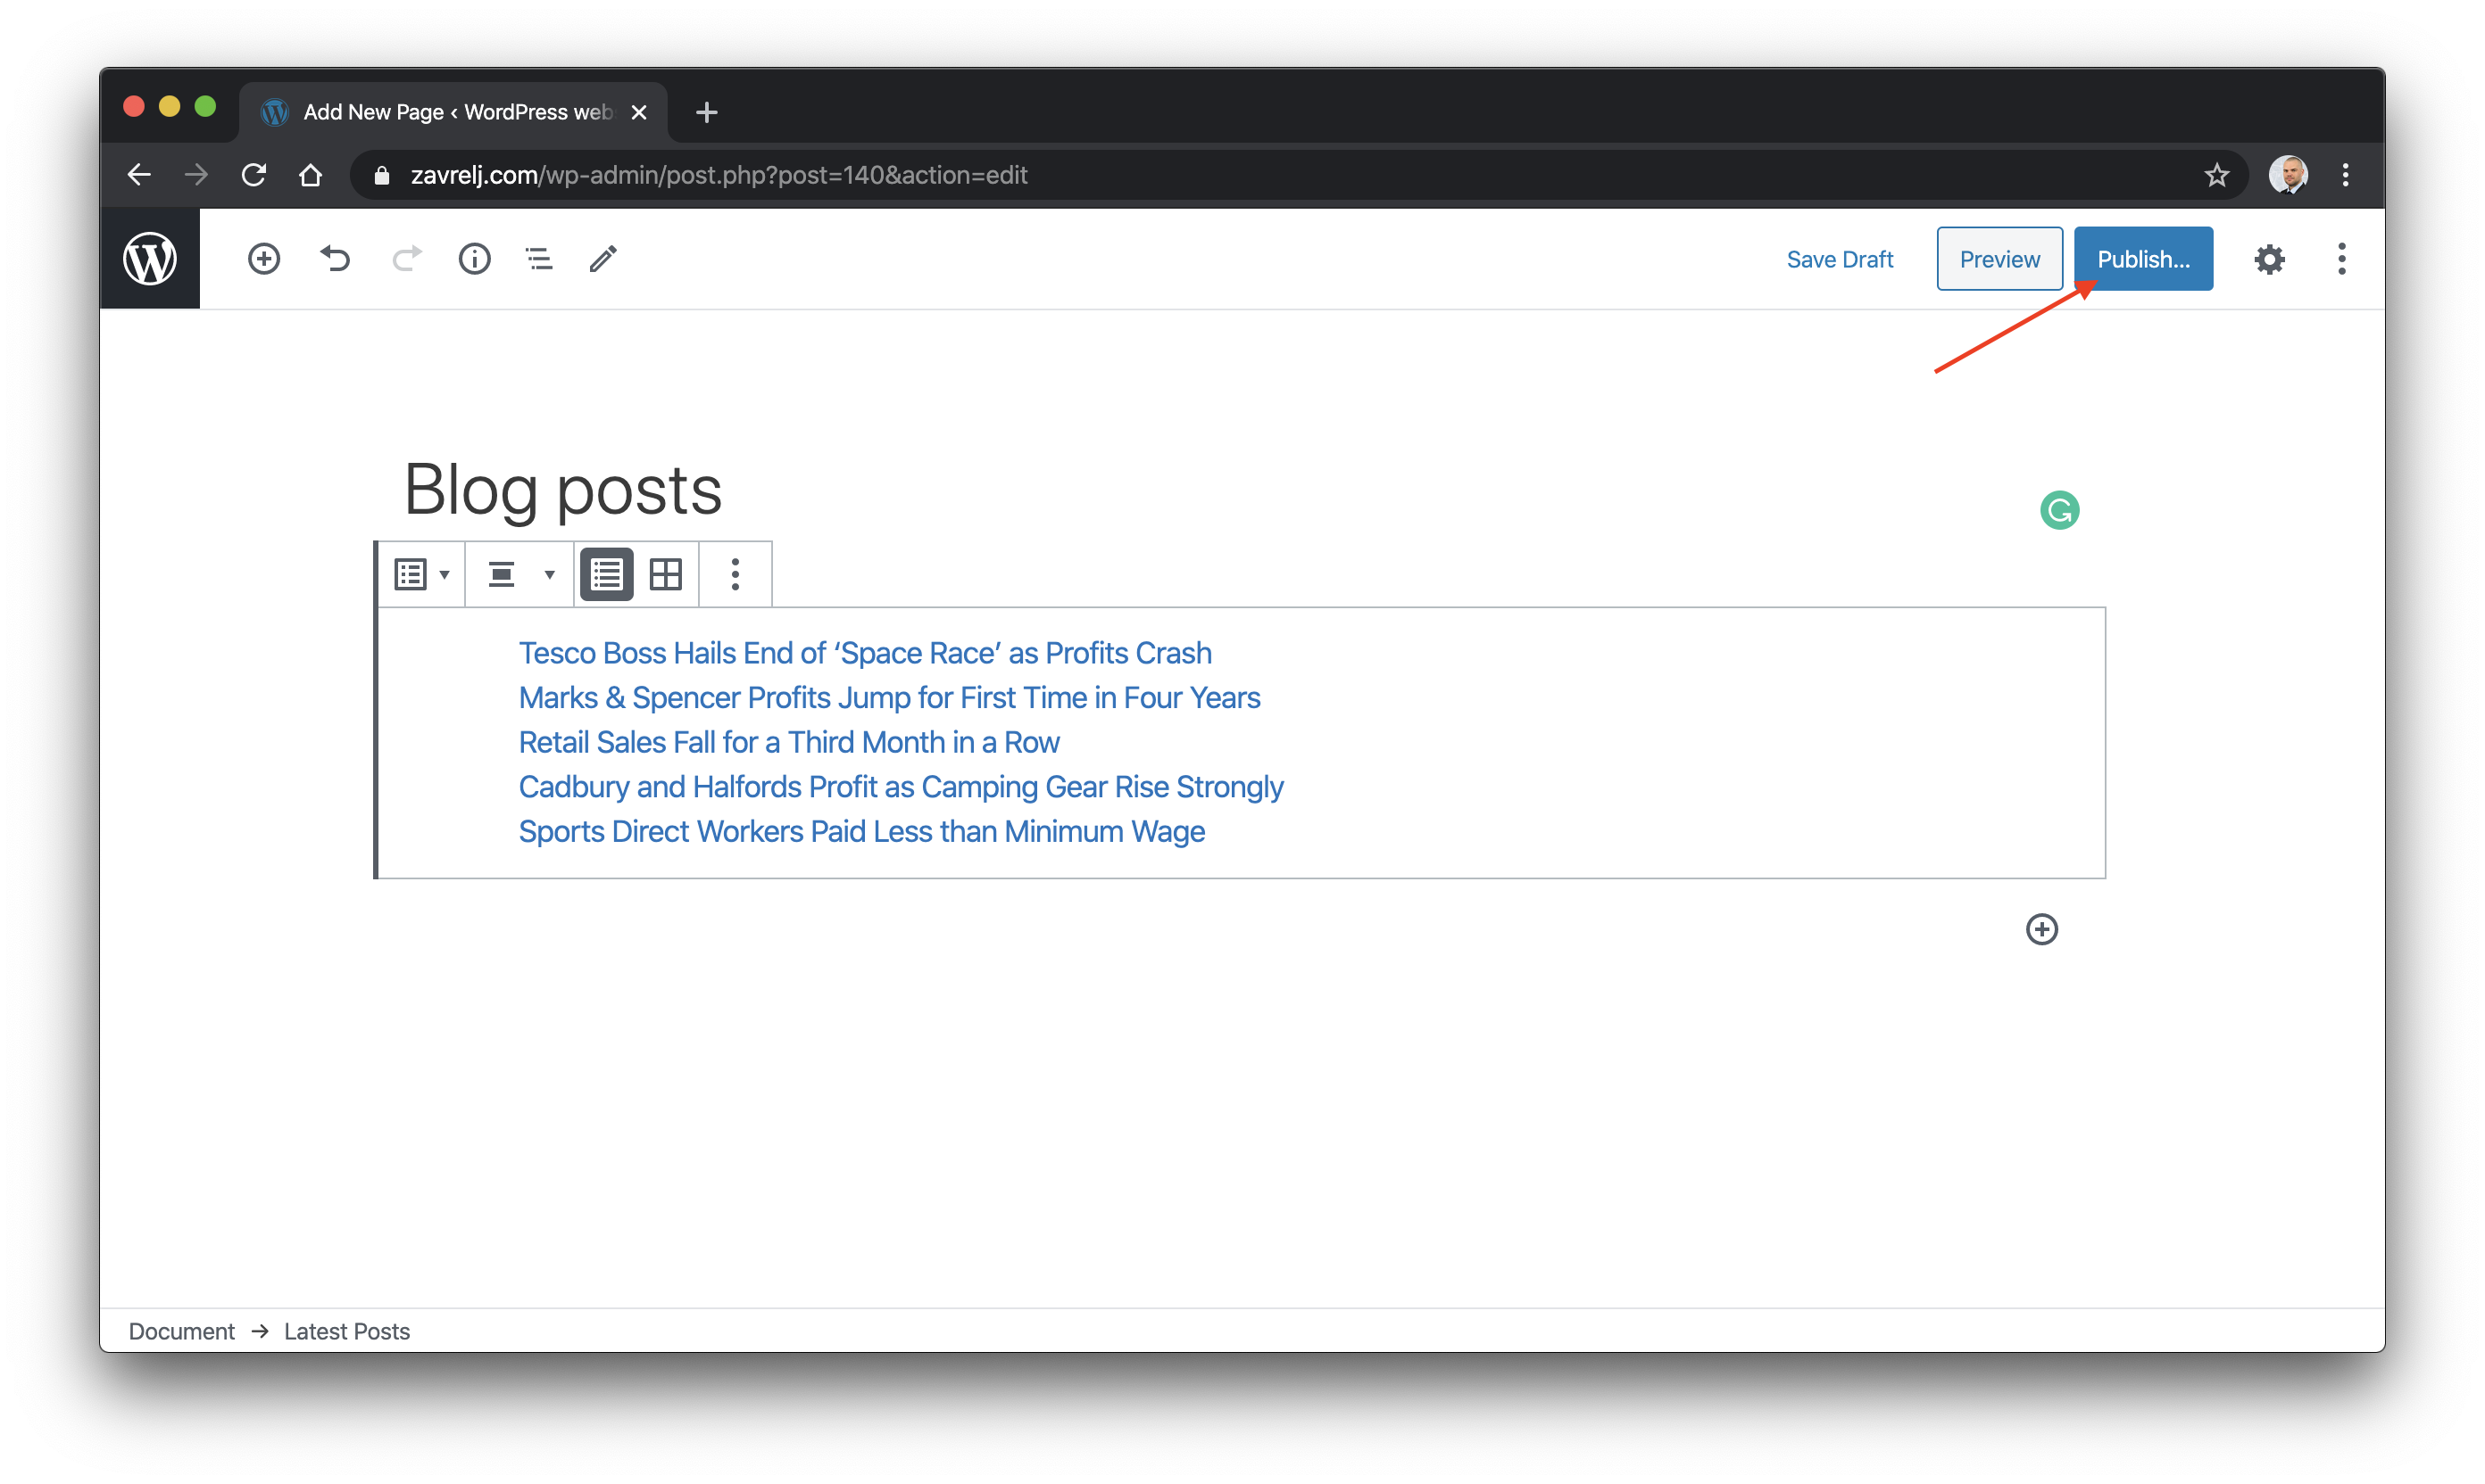Viewport: 2485px width, 1484px height.
Task: Close the Add New Page tab
Action: (638, 112)
